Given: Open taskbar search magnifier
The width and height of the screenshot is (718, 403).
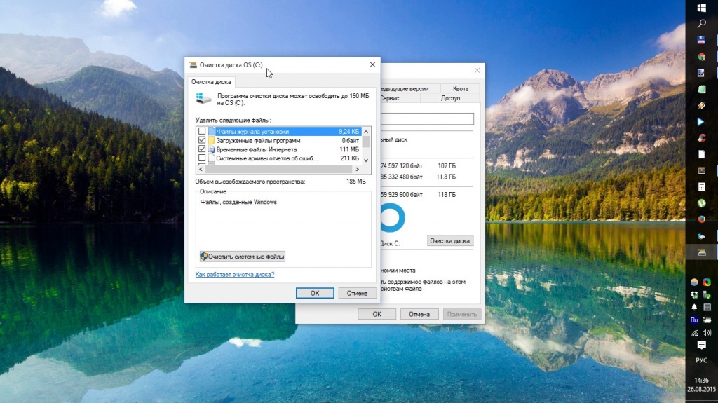Looking at the screenshot, I should click(x=701, y=24).
